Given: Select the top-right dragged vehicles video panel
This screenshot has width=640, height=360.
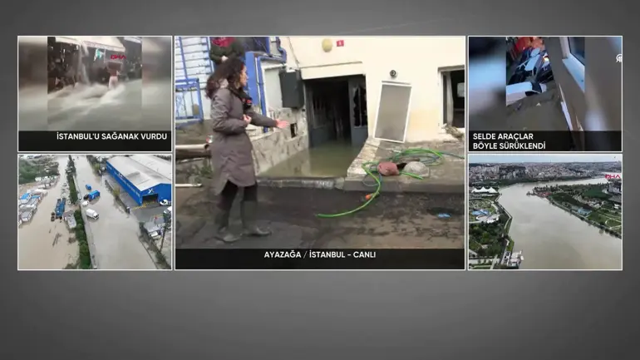Looking at the screenshot, I should 545,93.
